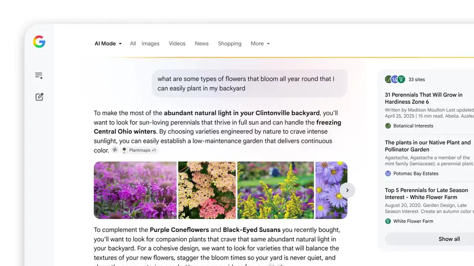Expand the More search options menu
The width and height of the screenshot is (474, 266).
click(x=260, y=43)
